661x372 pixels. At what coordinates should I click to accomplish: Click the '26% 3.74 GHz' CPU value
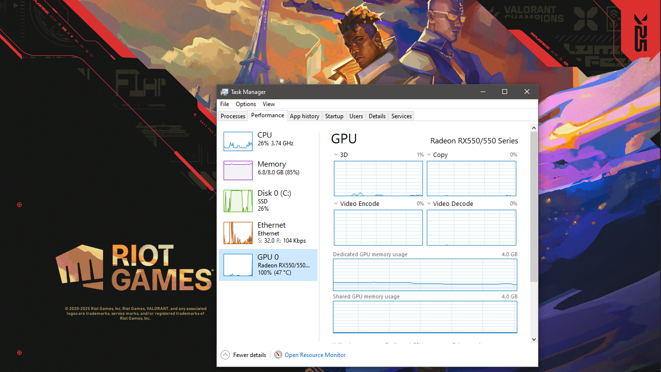coord(275,143)
